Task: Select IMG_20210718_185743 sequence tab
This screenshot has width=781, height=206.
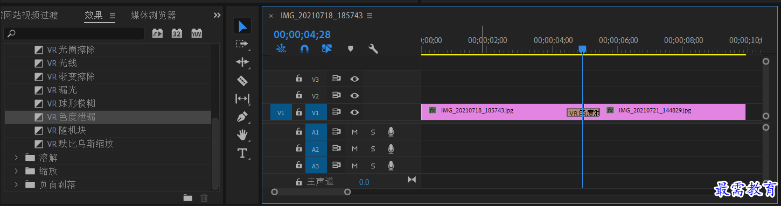Action: click(x=322, y=16)
